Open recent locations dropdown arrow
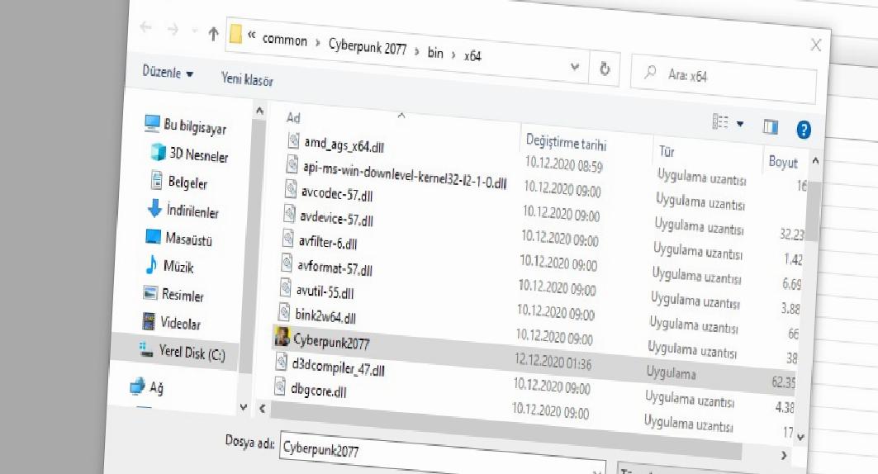 point(194,31)
